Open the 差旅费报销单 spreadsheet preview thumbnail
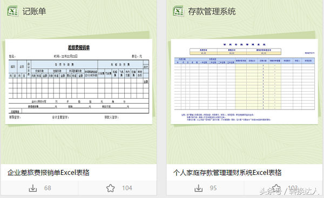324x198 pixels. click(x=79, y=81)
